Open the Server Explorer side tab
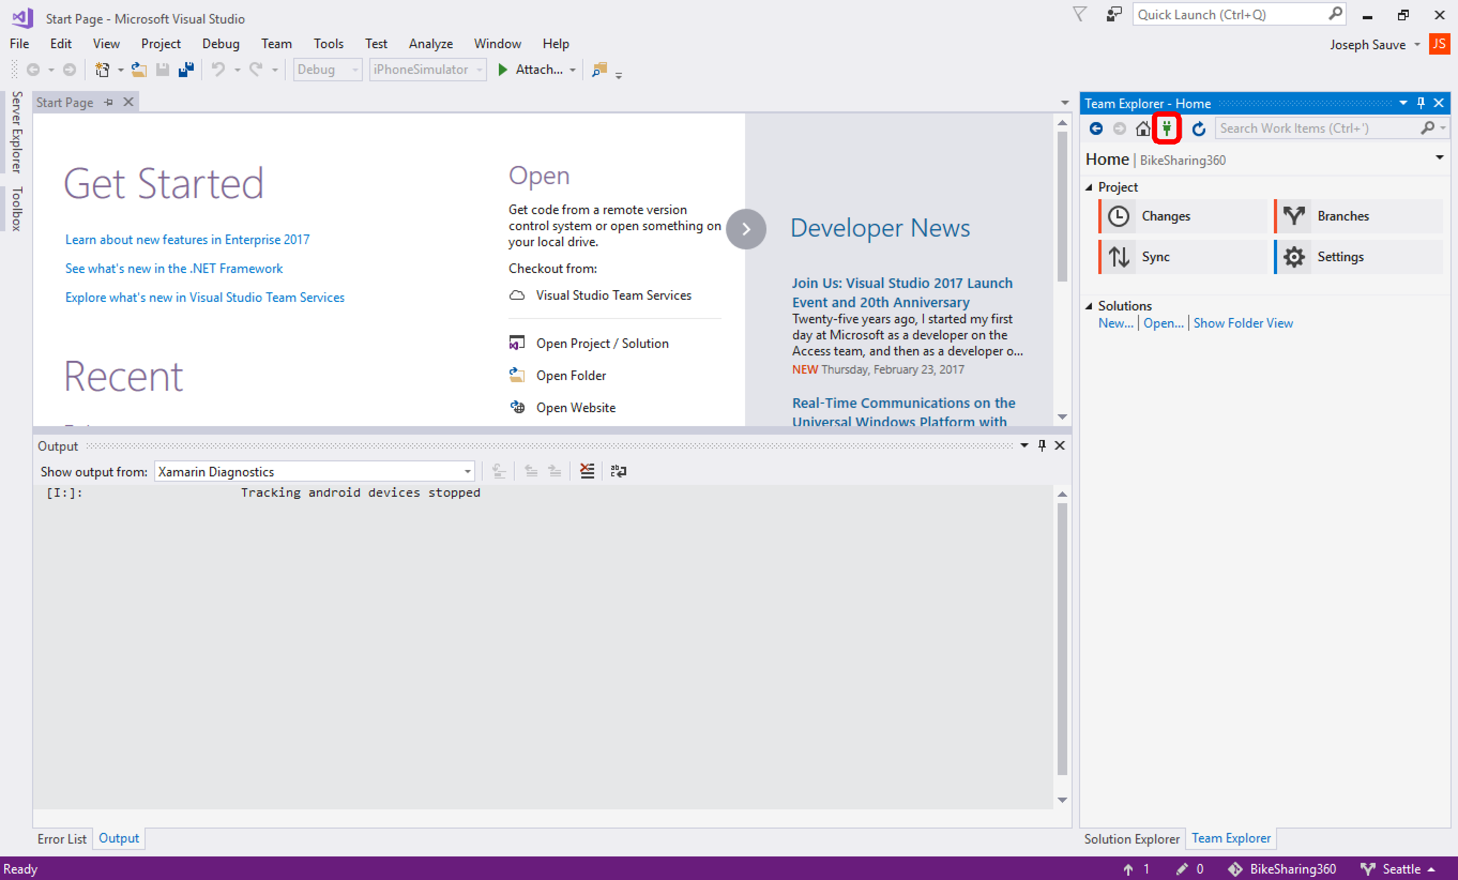 pos(17,132)
